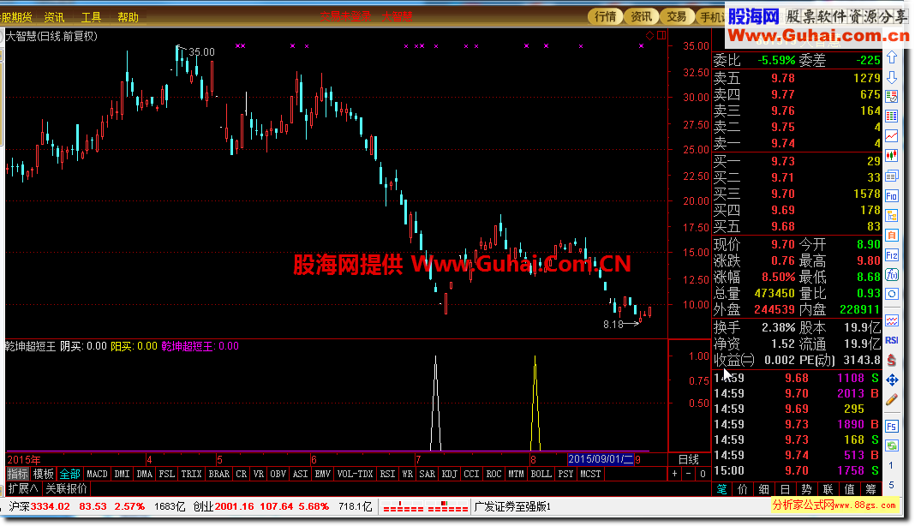Click the up arrow sidebar icon

click(x=892, y=57)
